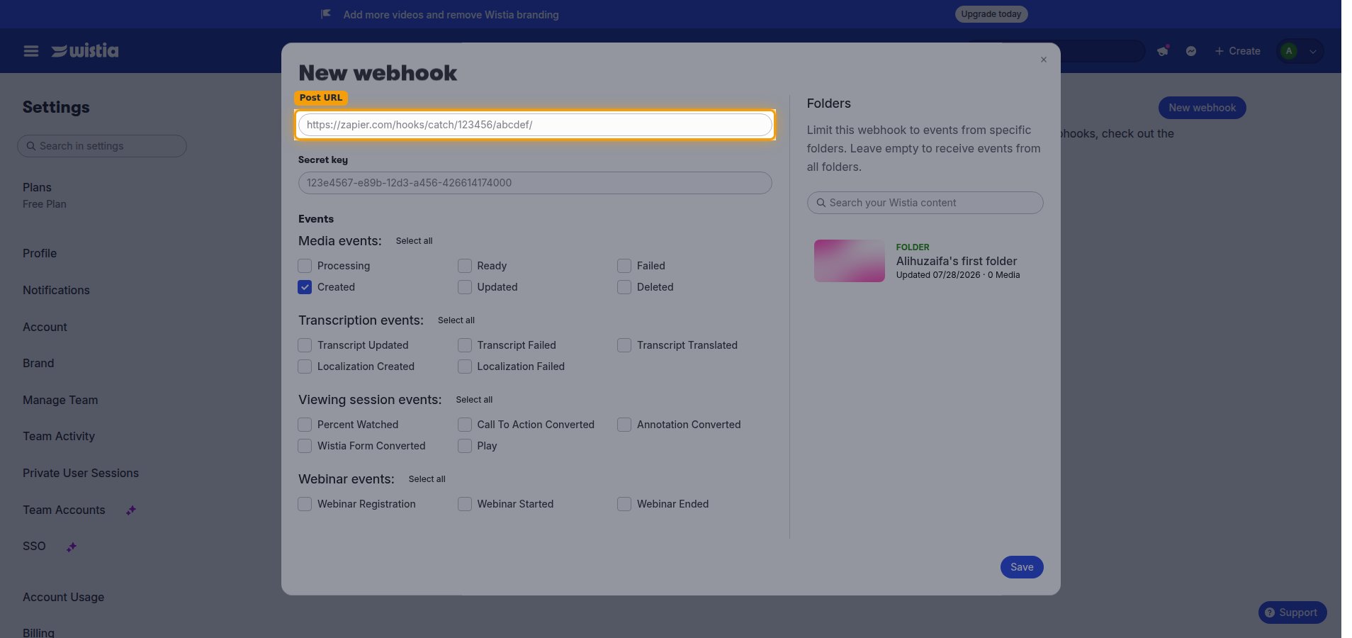Open Brand settings
This screenshot has width=1352, height=638.
(38, 364)
